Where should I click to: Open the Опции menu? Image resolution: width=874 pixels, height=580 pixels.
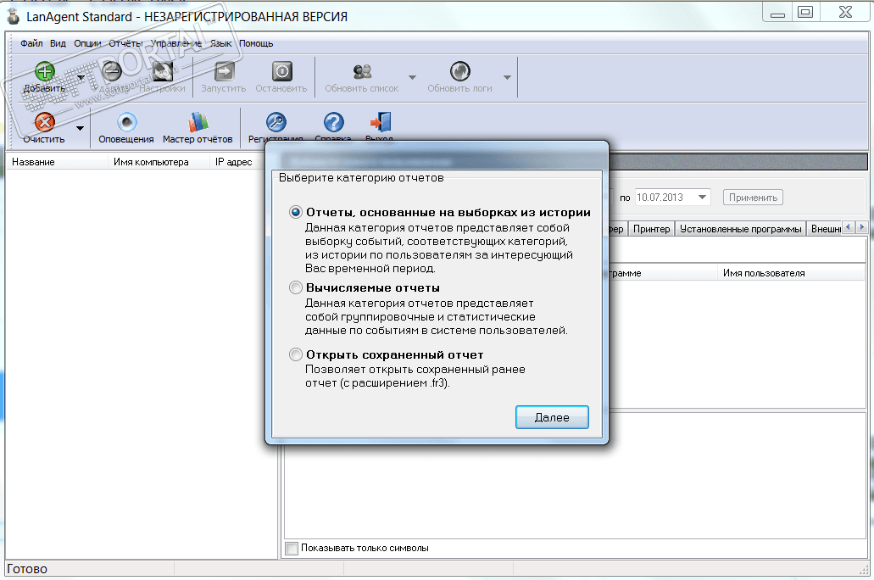[x=87, y=43]
